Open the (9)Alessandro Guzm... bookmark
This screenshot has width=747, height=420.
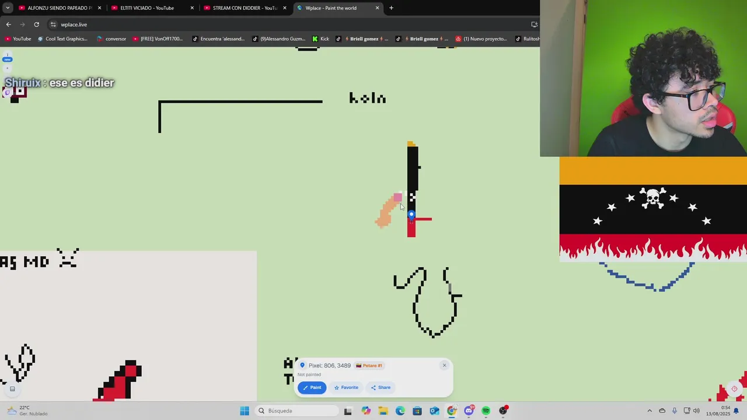(278, 39)
